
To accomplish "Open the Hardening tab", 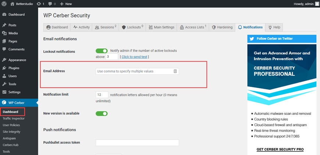I will point(222,27).
